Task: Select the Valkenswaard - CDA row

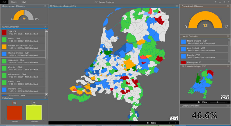Action: pyautogui.click(x=23, y=75)
